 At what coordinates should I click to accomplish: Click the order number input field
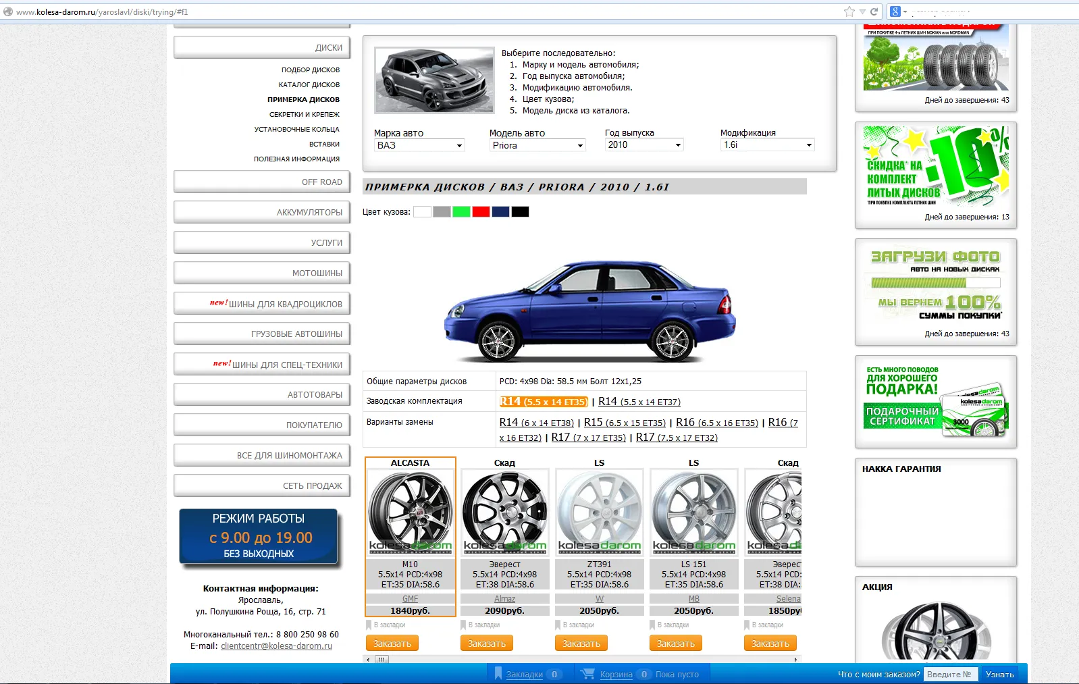pos(949,674)
